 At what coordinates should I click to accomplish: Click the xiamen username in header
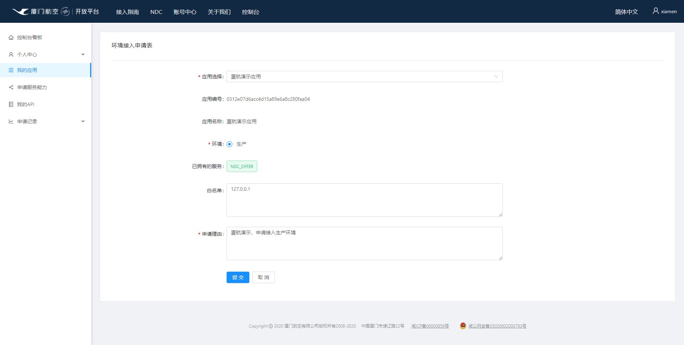click(x=669, y=11)
